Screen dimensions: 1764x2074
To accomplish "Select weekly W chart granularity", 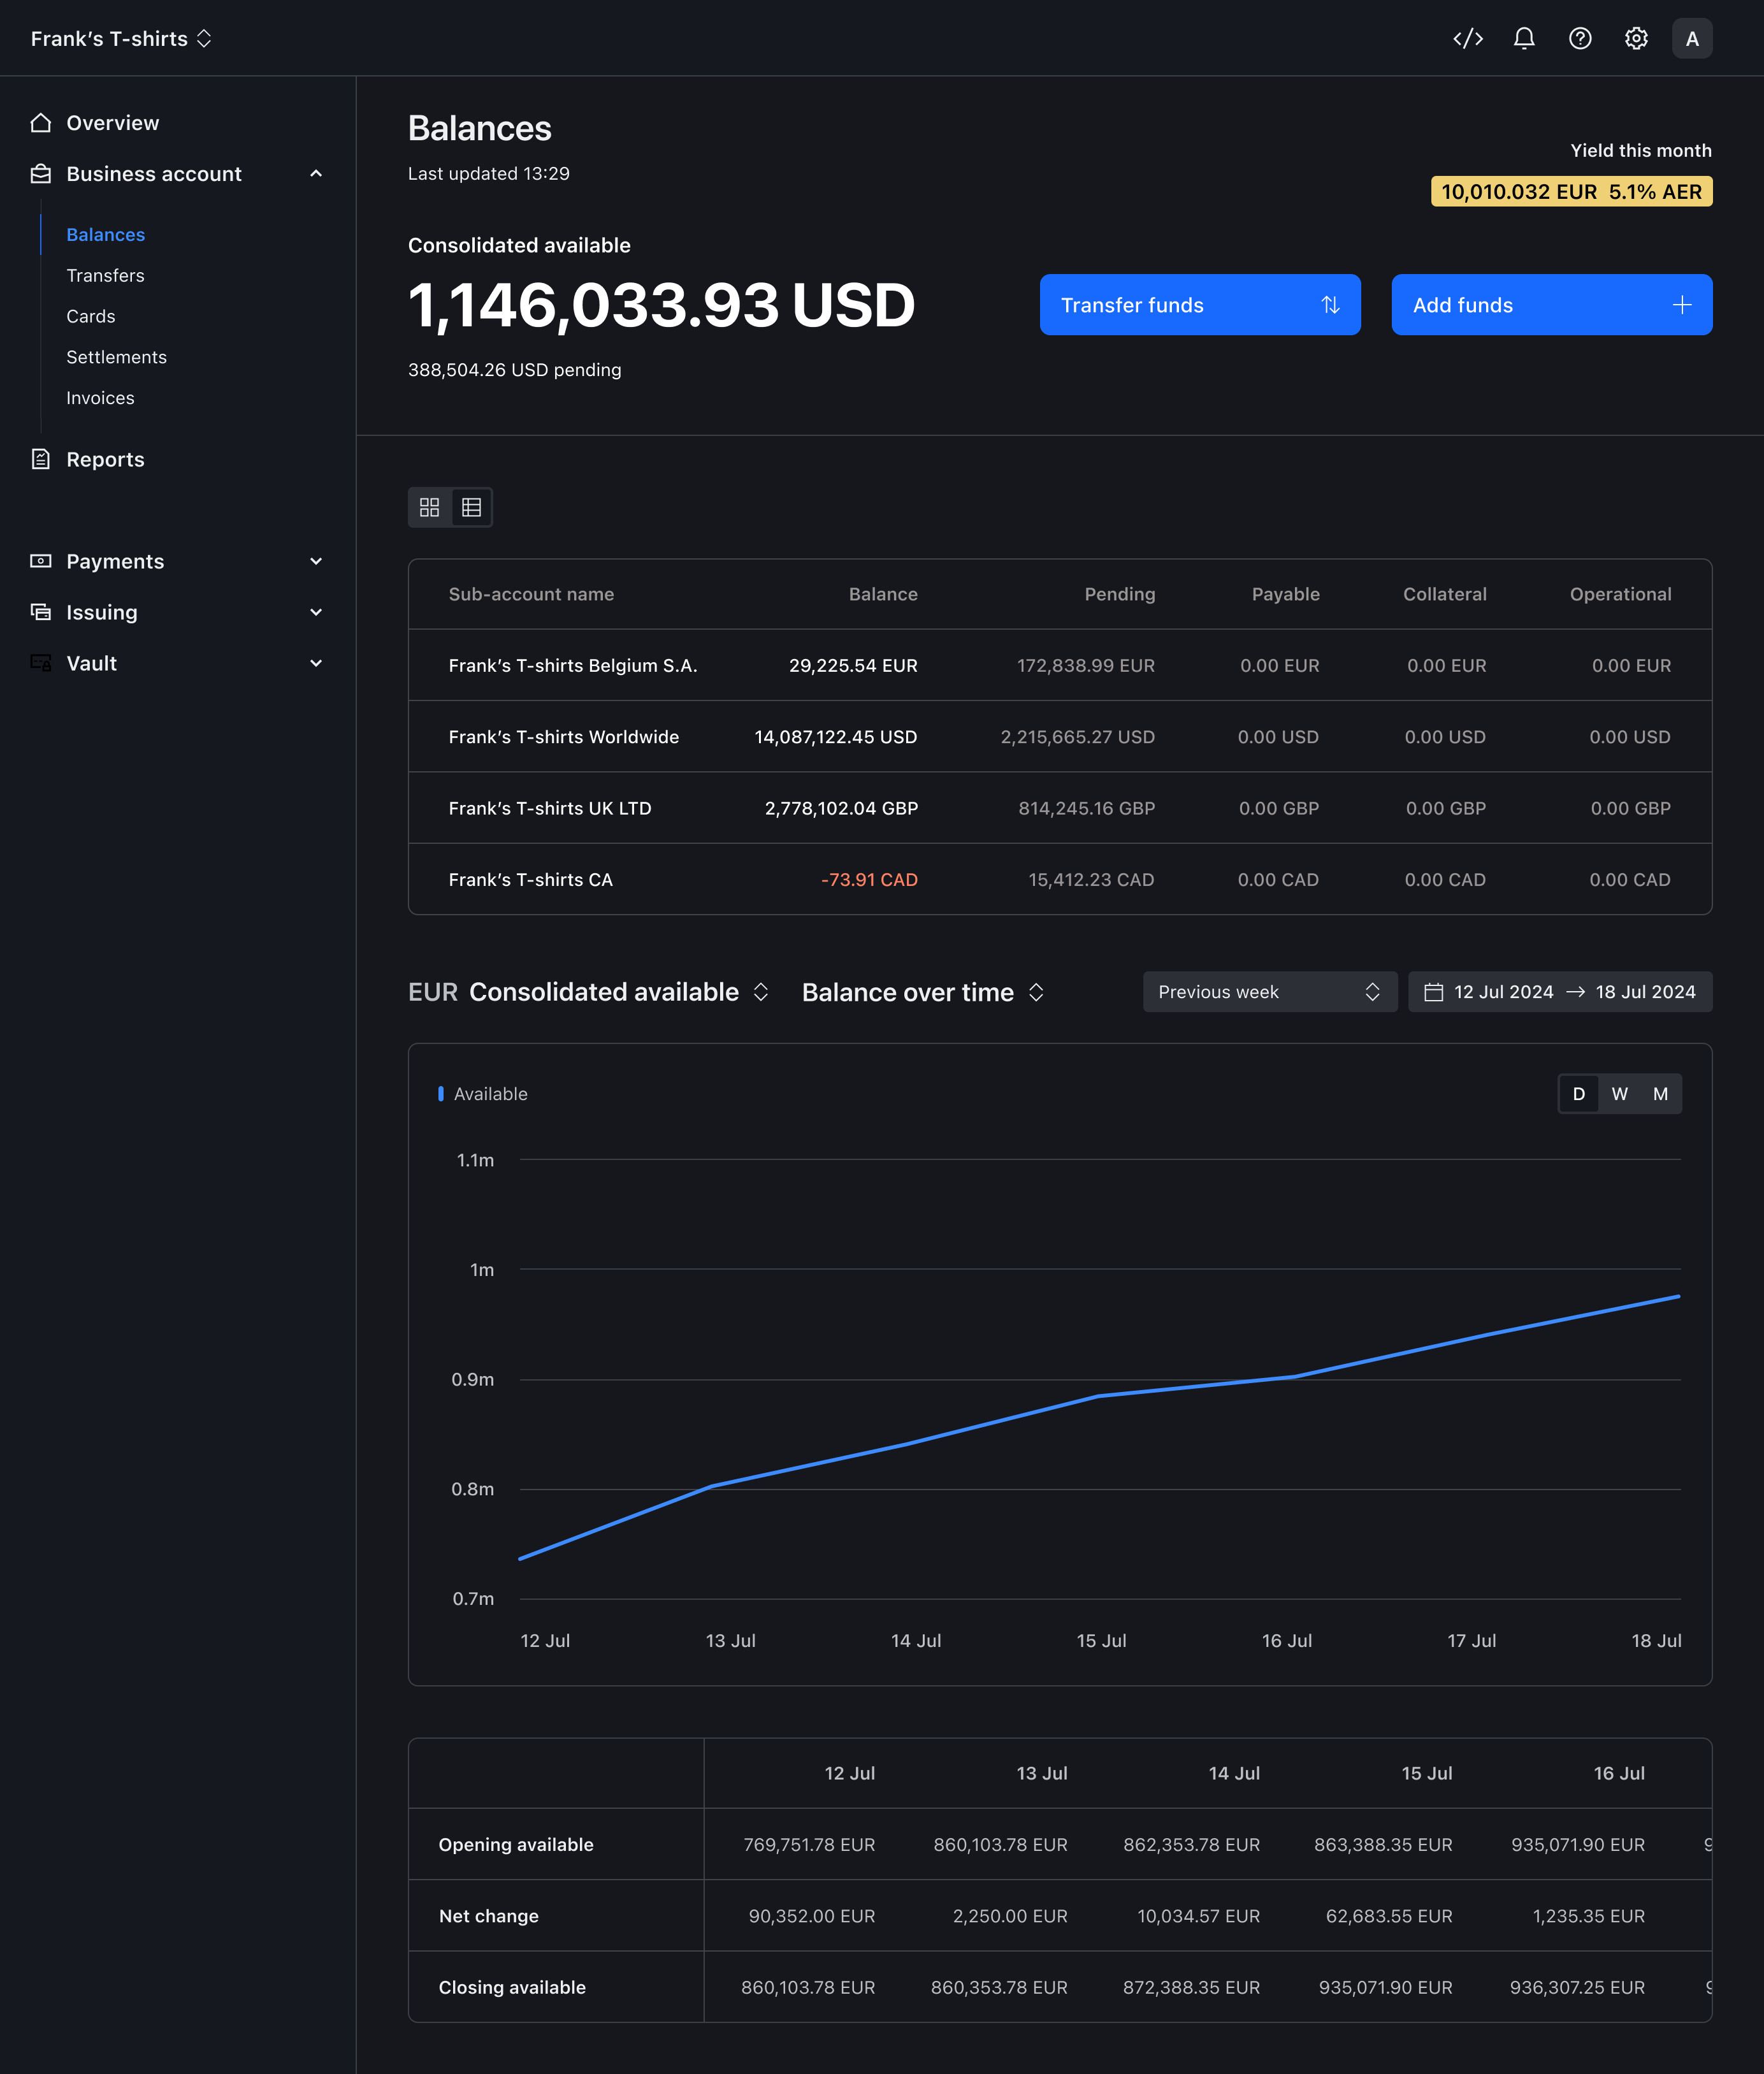I will [x=1619, y=1094].
